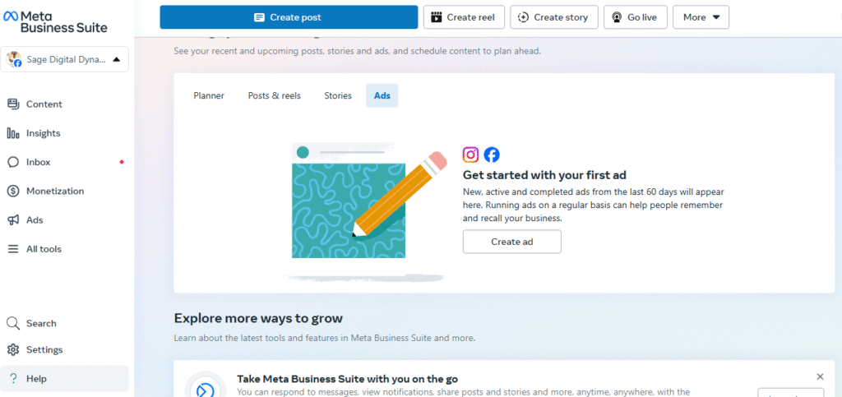The image size is (842, 397).
Task: Open the Content menu item label
Action: 44,104
